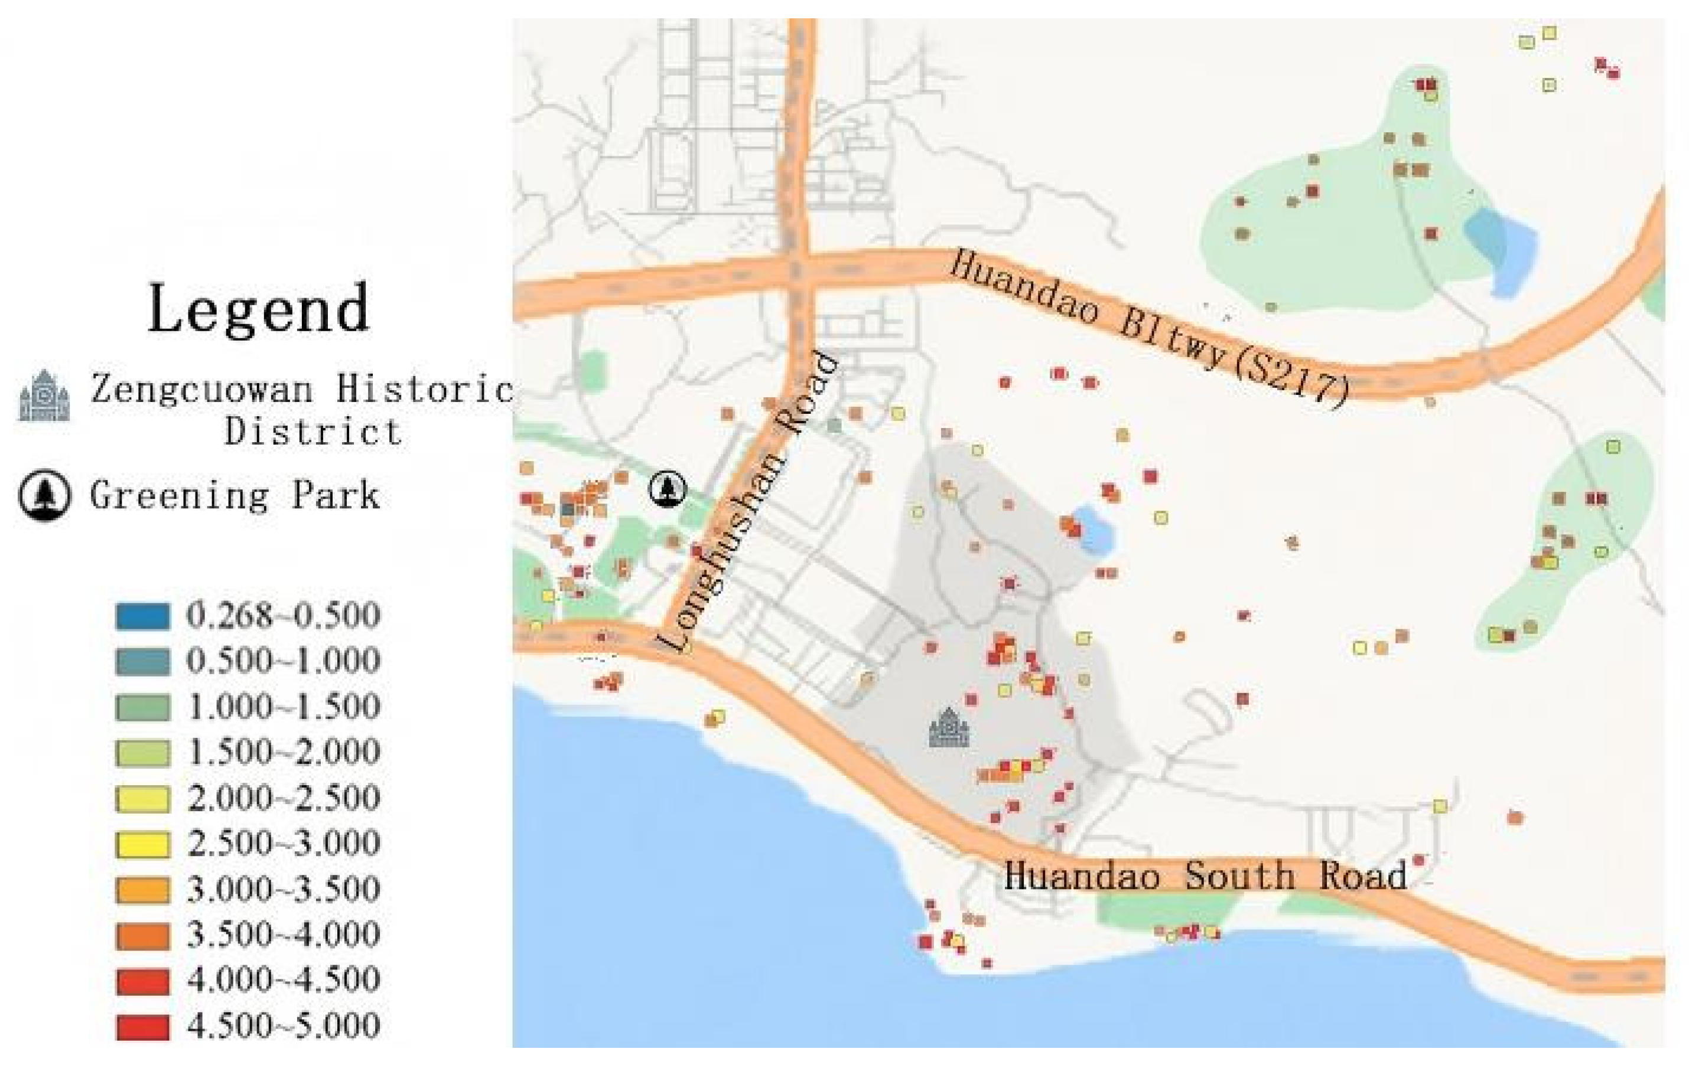Screen dimensions: 1689x1065
Task: Click the Zengcuowan Historic District legend icon
Action: coord(44,396)
